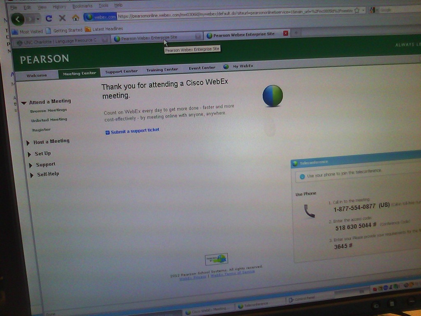Viewport: 421px width, 316px height.
Task: Open the Browse Meetings link
Action: pos(49,110)
